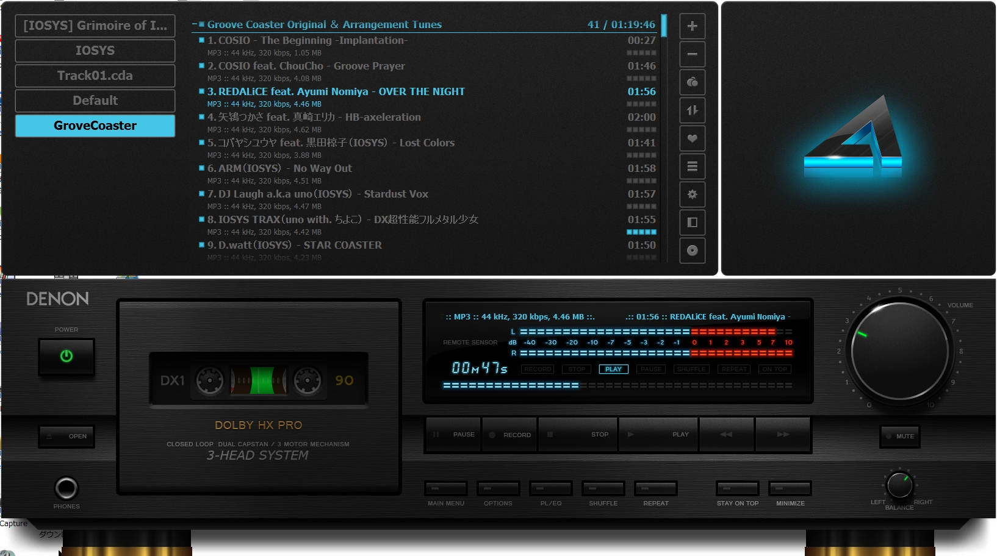The image size is (997, 556).
Task: Click the level meter dB scale display
Action: coord(650,343)
